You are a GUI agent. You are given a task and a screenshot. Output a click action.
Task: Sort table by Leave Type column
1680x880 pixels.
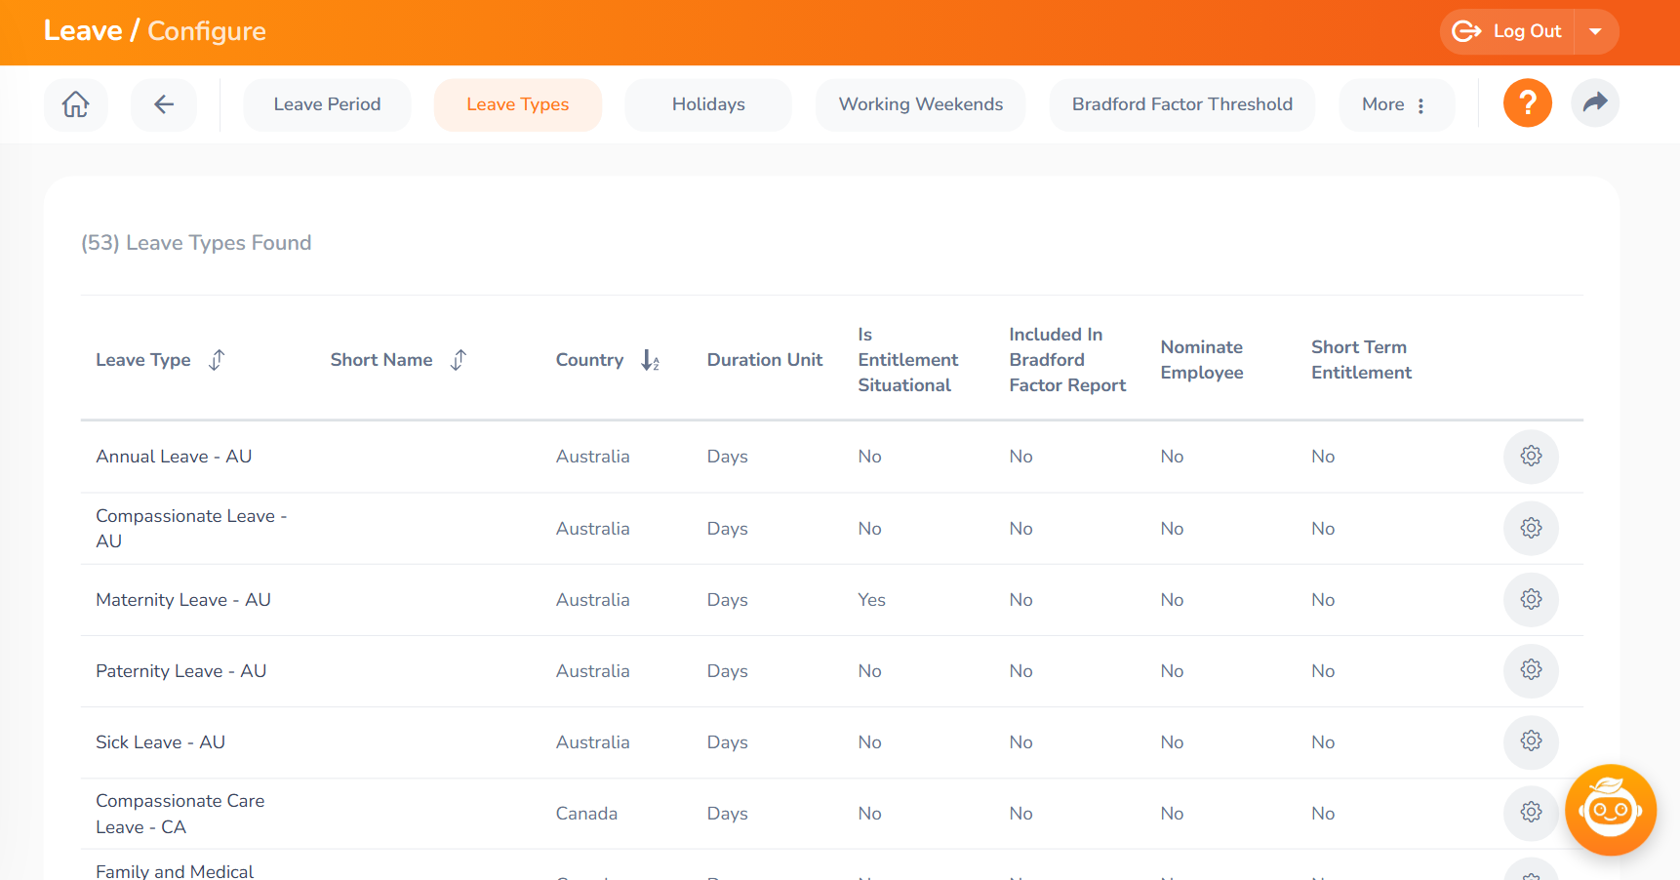[x=217, y=360]
